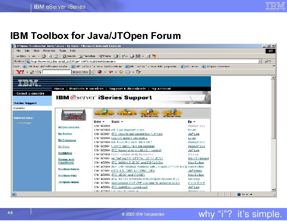Screen dimensions: 287x221
Task: Click page scrollbar up arrow
Action: 273,78
